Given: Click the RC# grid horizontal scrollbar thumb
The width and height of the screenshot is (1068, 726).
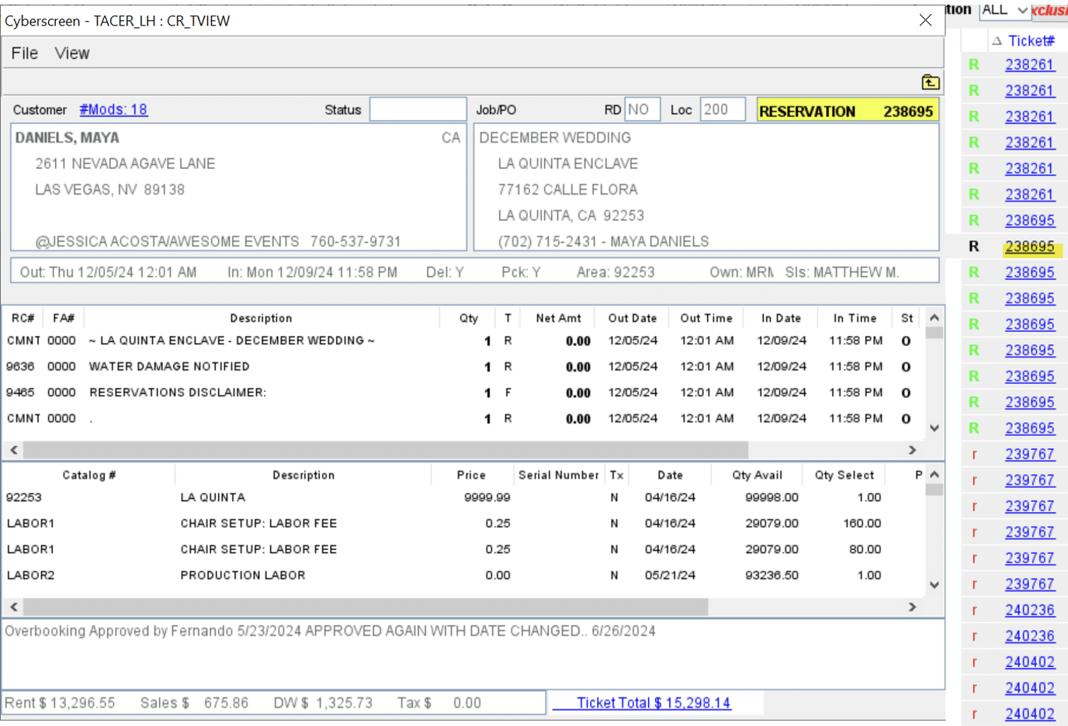Looking at the screenshot, I should click(385, 450).
